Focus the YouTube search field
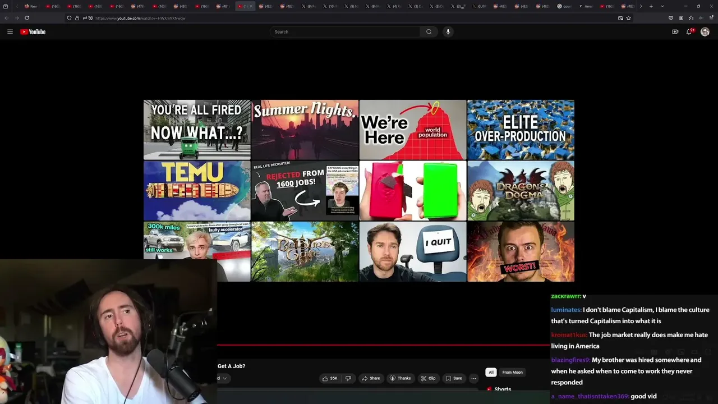The width and height of the screenshot is (718, 404). (x=345, y=32)
